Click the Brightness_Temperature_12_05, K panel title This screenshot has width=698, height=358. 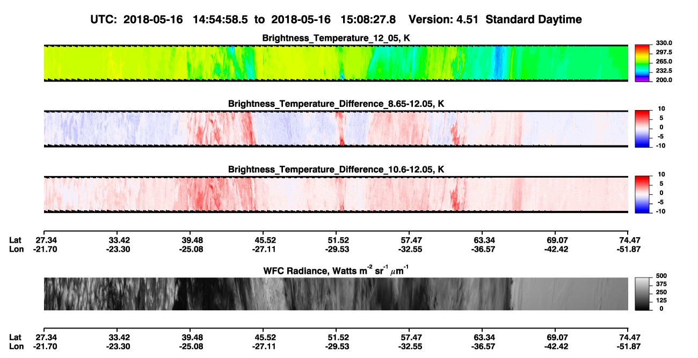pos(336,38)
